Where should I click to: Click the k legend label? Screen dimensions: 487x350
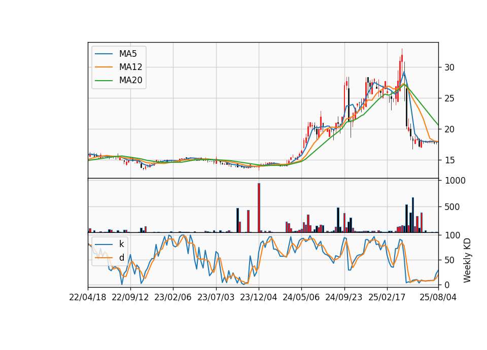click(x=121, y=244)
